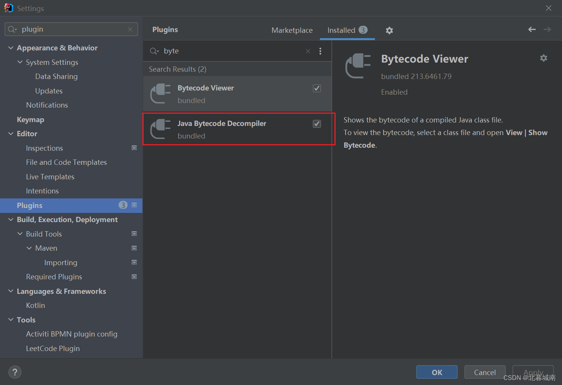Navigate forward with the right arrow
This screenshot has height=385, width=562.
click(x=547, y=29)
